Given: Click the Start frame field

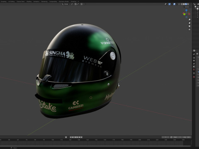Looking at the screenshot, I should coord(177,137).
